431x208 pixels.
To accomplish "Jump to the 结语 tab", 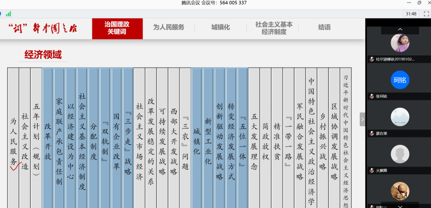I will click(x=324, y=27).
